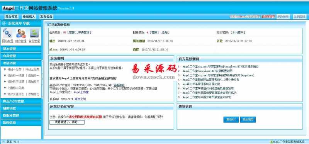
Task: Open the 备份管理 icon
Action: coord(34,33)
